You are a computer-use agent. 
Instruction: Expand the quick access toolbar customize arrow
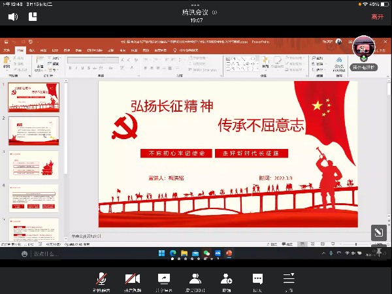tap(38, 42)
